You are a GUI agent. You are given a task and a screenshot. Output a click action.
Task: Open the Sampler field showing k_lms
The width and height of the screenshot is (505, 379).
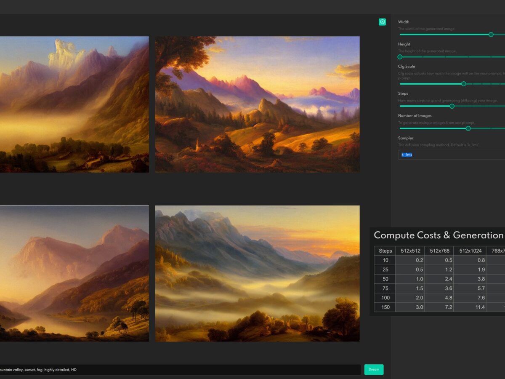point(451,155)
